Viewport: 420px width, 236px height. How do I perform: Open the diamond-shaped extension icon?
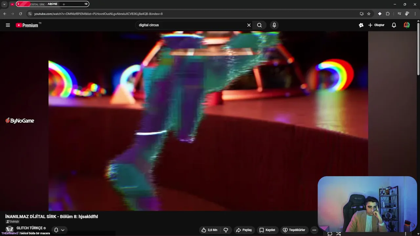[x=380, y=14]
